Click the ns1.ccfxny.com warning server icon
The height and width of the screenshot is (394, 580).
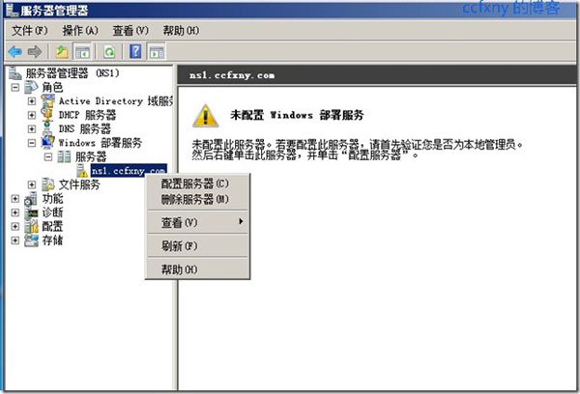pyautogui.click(x=82, y=171)
